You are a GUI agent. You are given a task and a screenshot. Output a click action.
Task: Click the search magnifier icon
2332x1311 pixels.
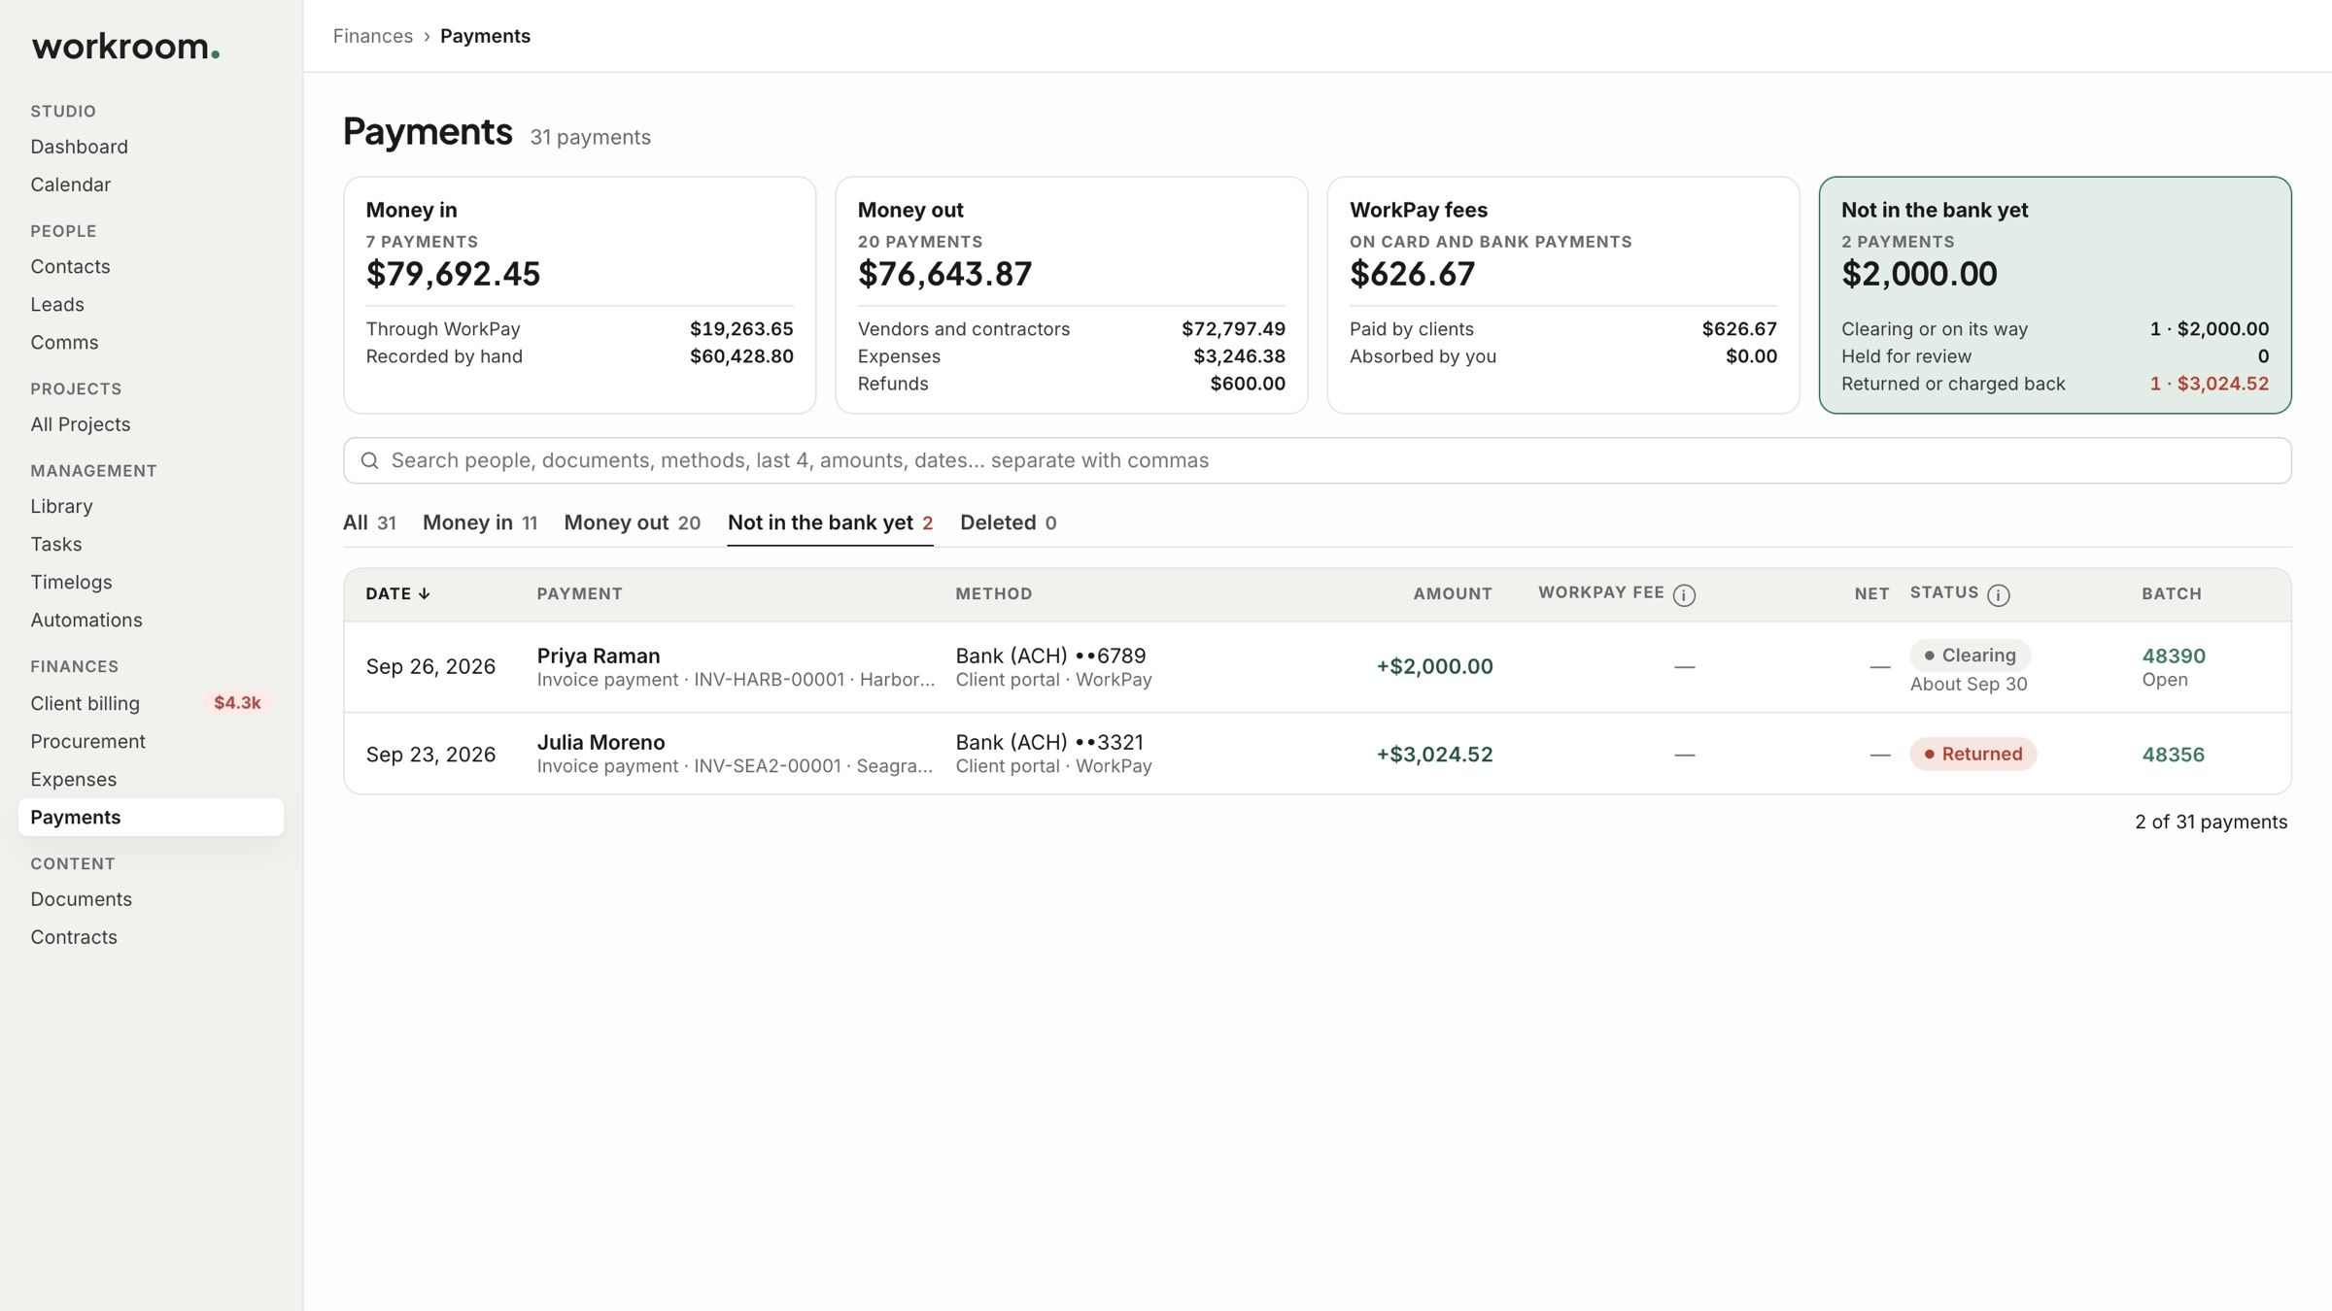click(x=369, y=460)
